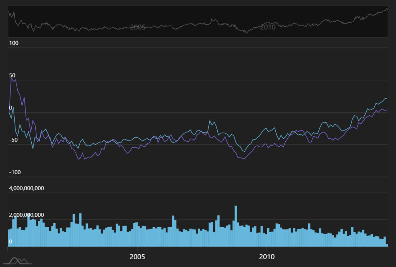Click the 100 value axis label

click(x=14, y=43)
